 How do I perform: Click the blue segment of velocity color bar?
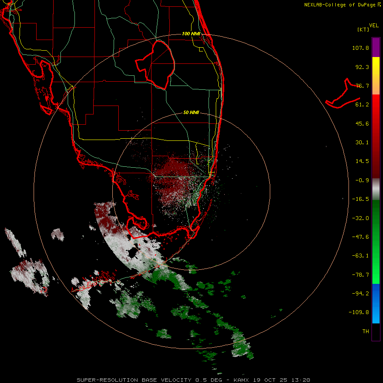pos(376,303)
